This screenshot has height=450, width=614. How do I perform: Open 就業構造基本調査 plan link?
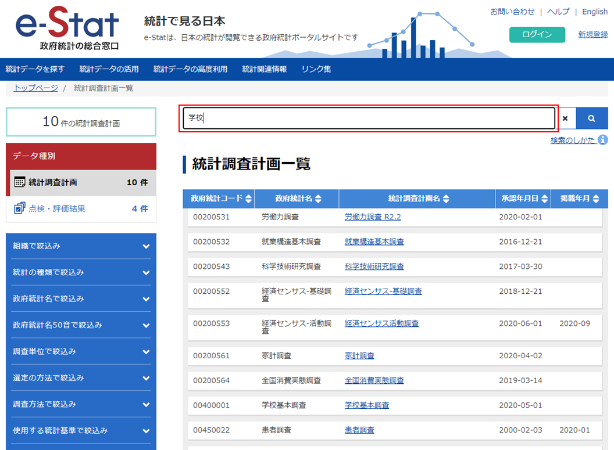tap(374, 242)
